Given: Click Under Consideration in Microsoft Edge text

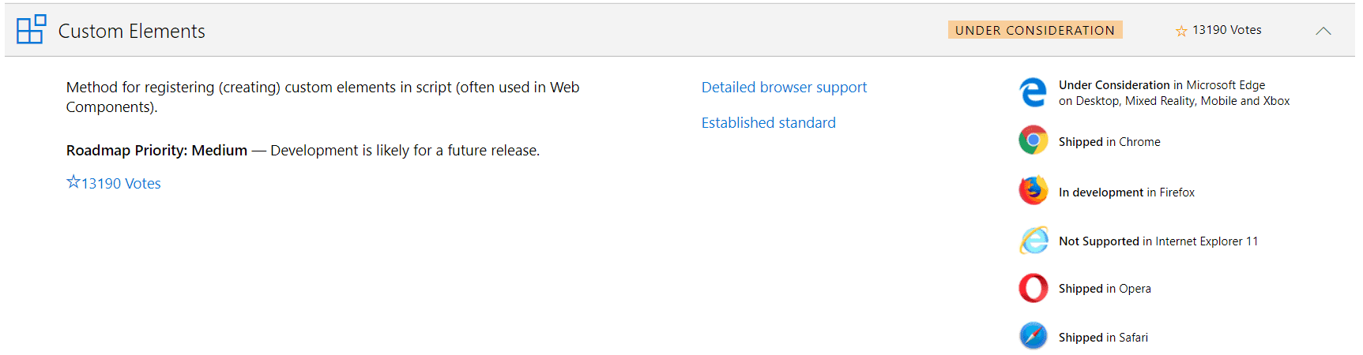Looking at the screenshot, I should pyautogui.click(x=1162, y=85).
